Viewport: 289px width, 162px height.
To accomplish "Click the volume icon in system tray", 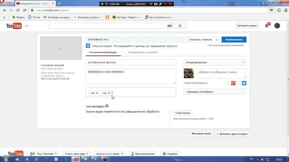I will point(262,159).
